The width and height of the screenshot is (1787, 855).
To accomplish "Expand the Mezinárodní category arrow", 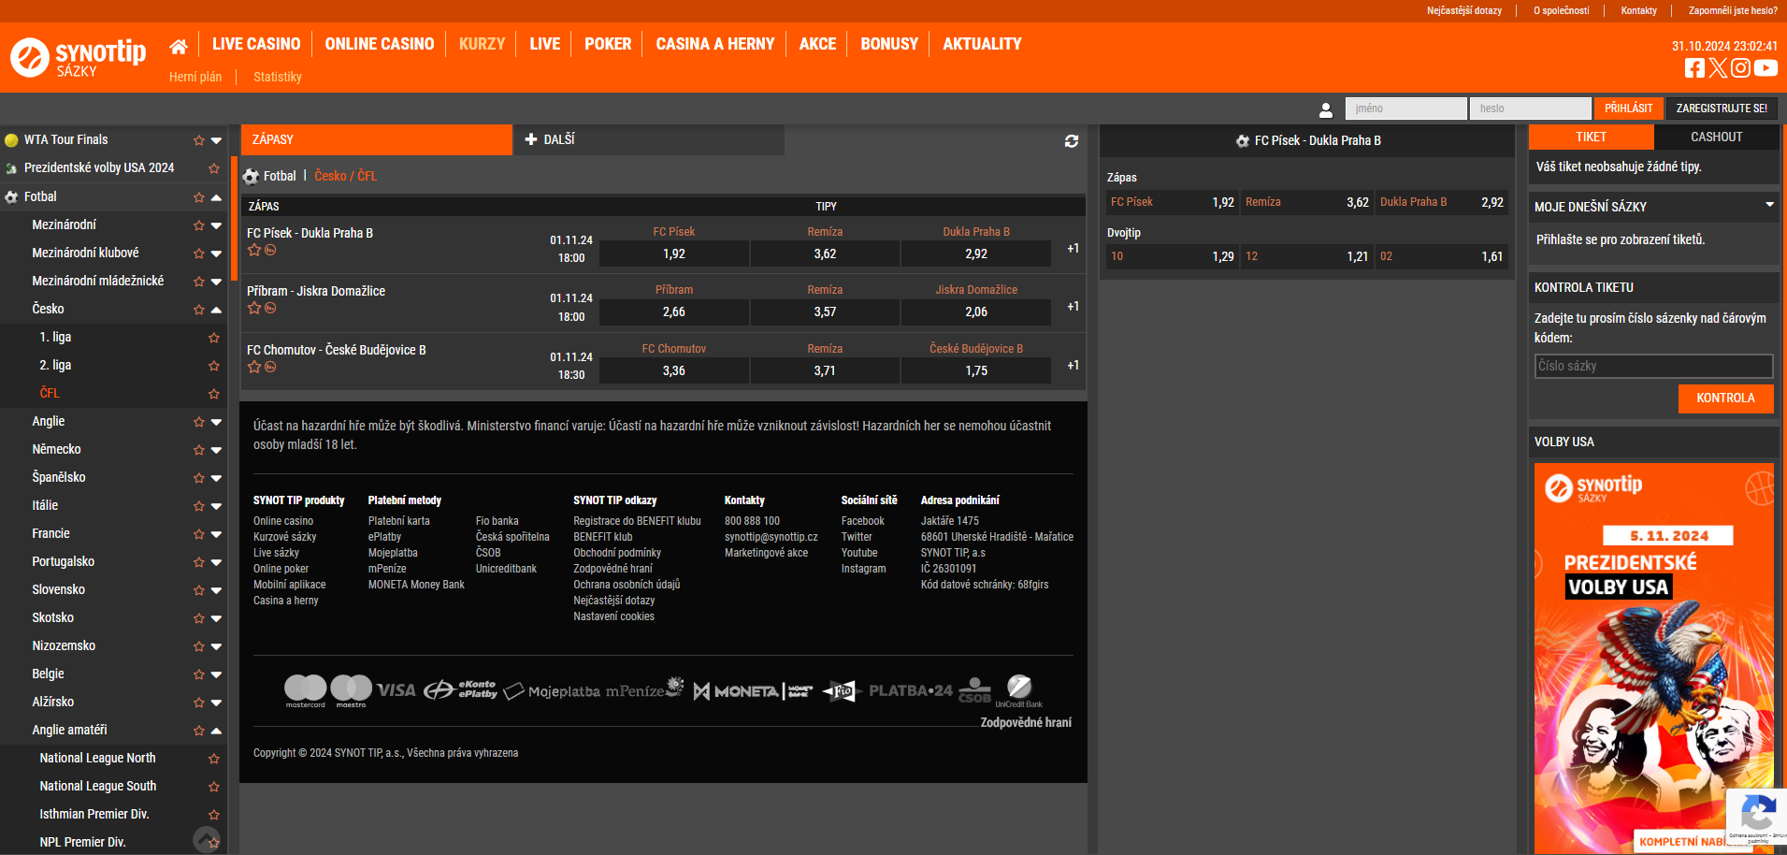I will 216,225.
